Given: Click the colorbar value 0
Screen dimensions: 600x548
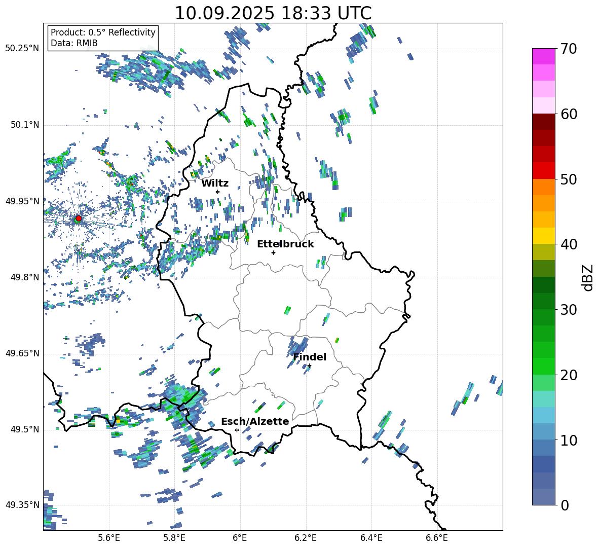Looking at the screenshot, I should click(565, 505).
